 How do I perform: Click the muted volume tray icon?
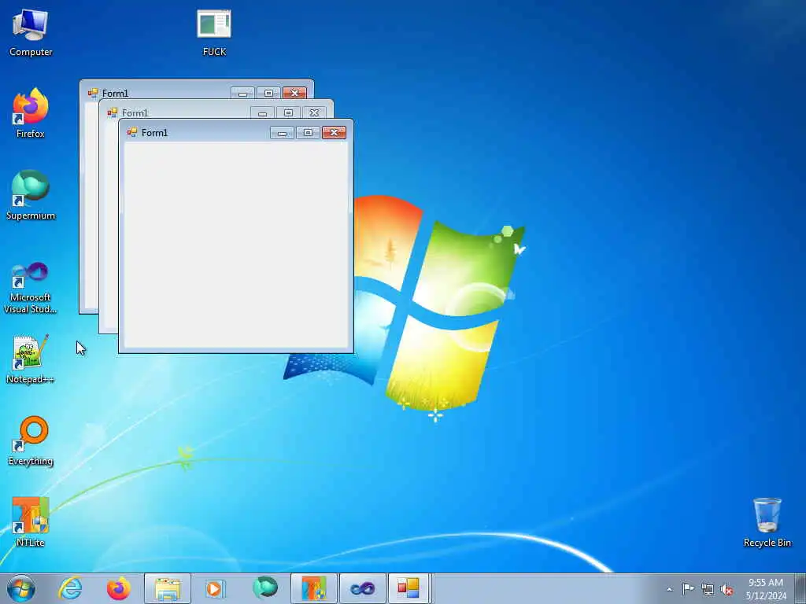(727, 589)
